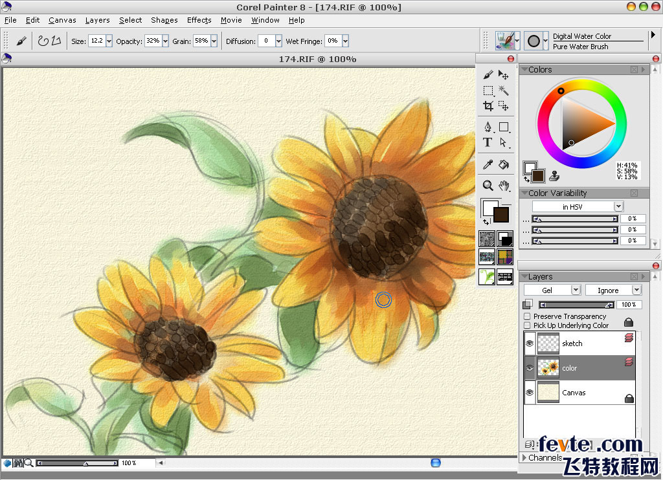663x480 pixels.
Task: Click the brush variant dab icon
Action: pos(534,41)
